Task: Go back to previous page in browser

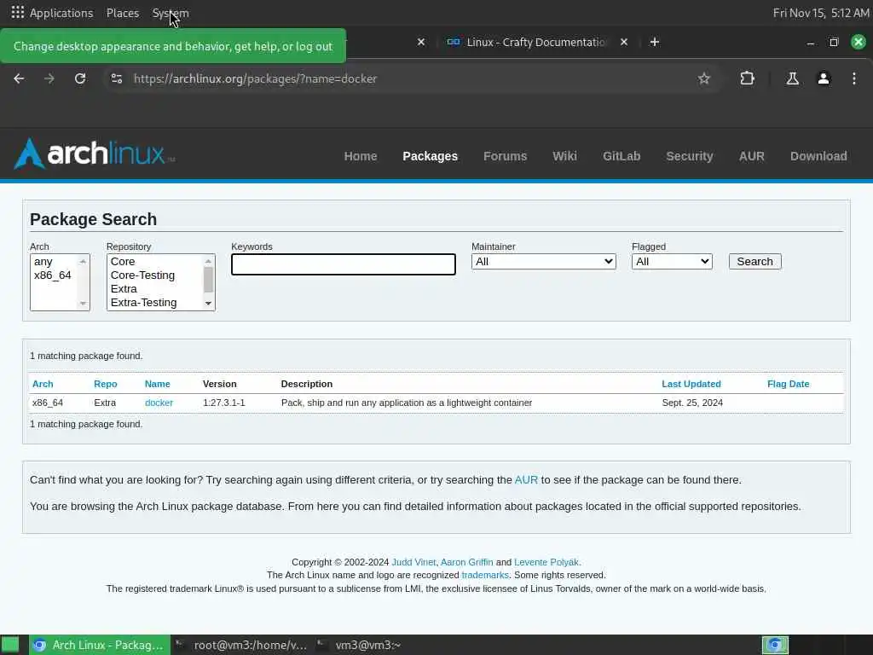Action: point(19,78)
